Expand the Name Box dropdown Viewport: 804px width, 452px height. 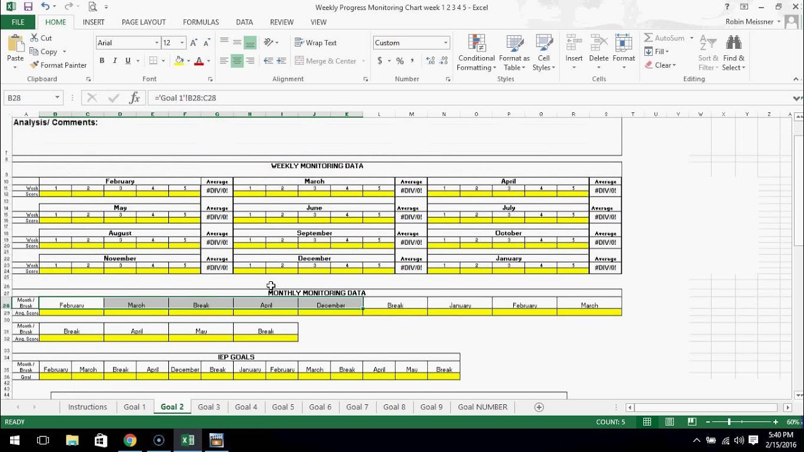click(x=57, y=98)
